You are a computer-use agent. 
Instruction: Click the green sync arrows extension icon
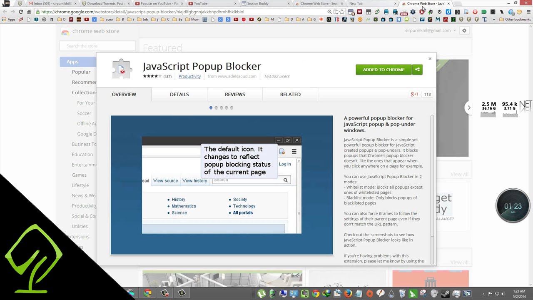(377, 12)
